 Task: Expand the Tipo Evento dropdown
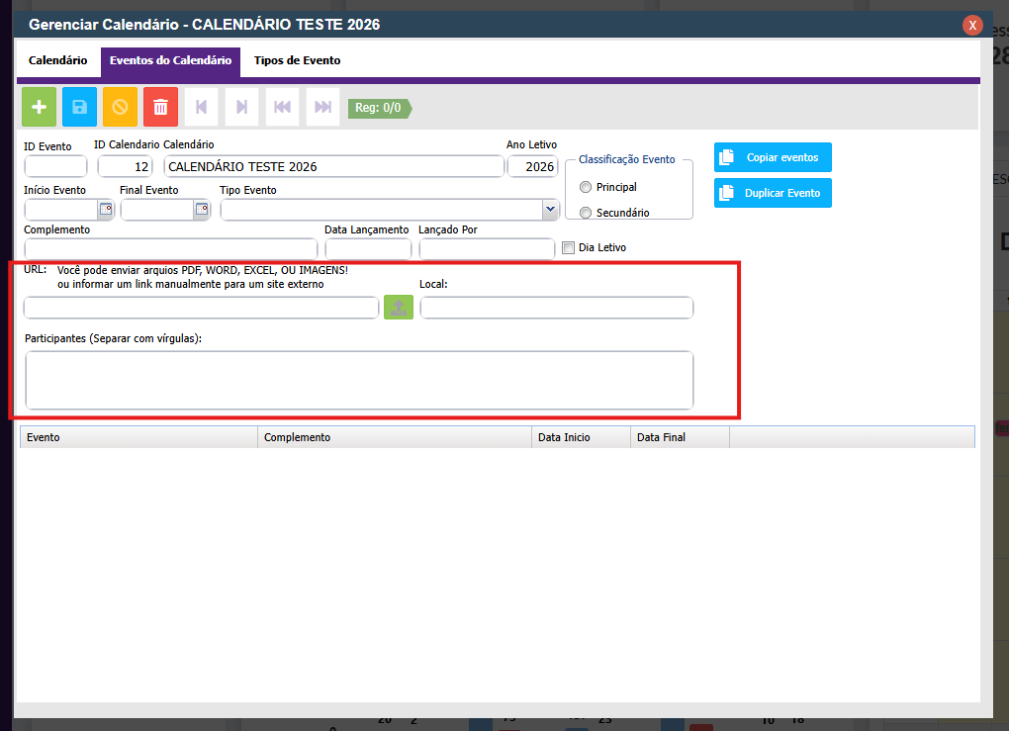tap(550, 210)
